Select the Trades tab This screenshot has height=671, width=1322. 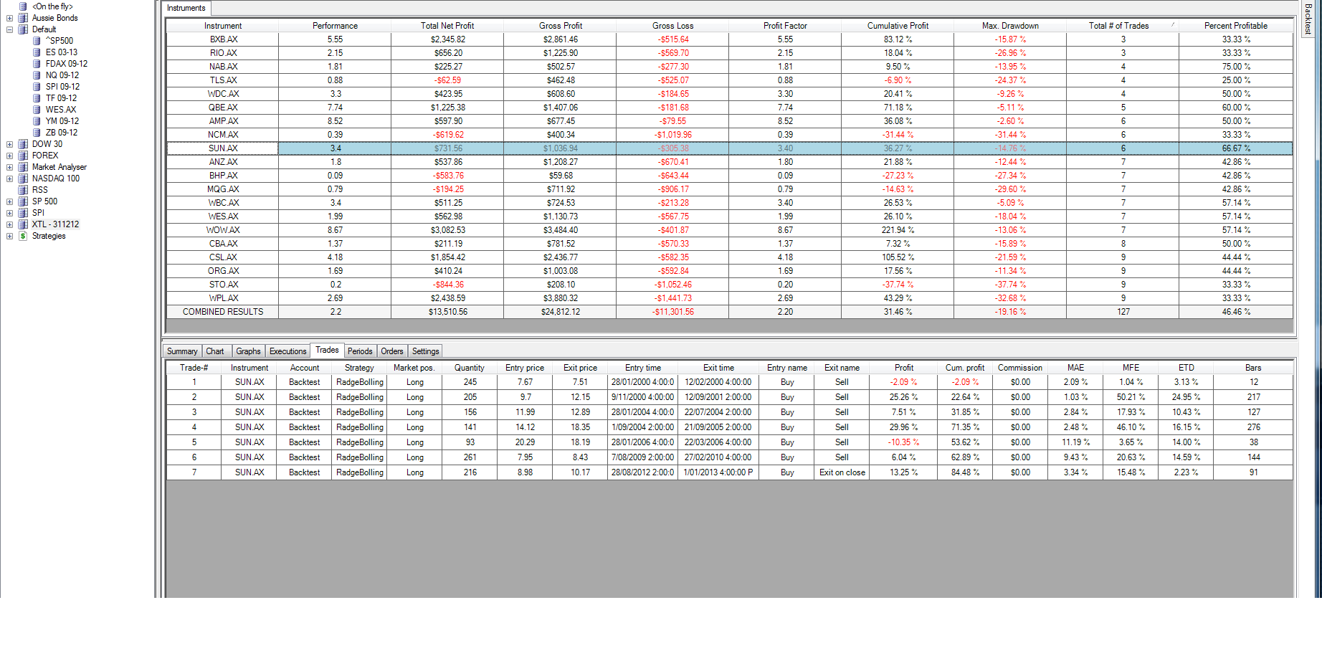click(x=328, y=350)
